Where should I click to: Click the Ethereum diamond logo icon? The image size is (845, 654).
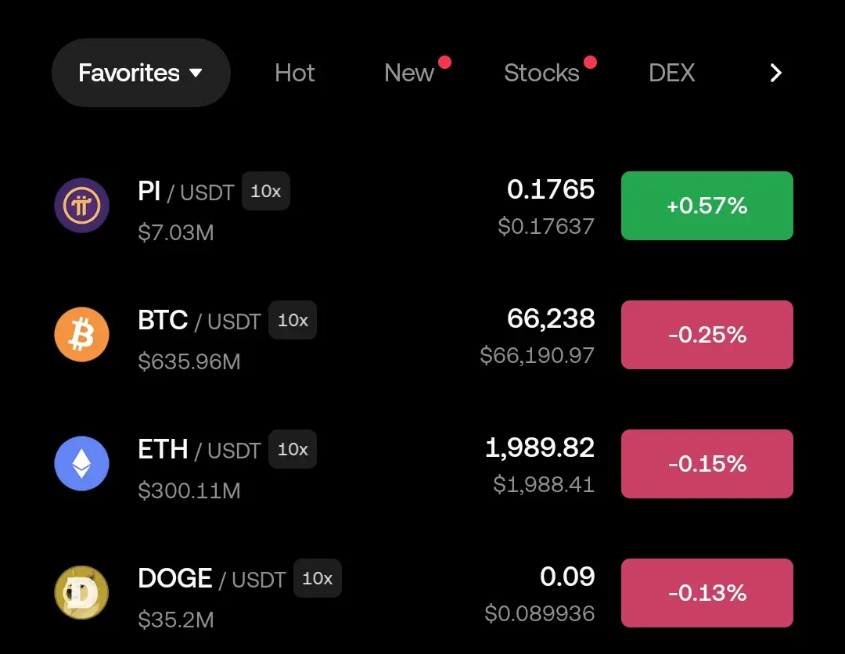(x=81, y=464)
